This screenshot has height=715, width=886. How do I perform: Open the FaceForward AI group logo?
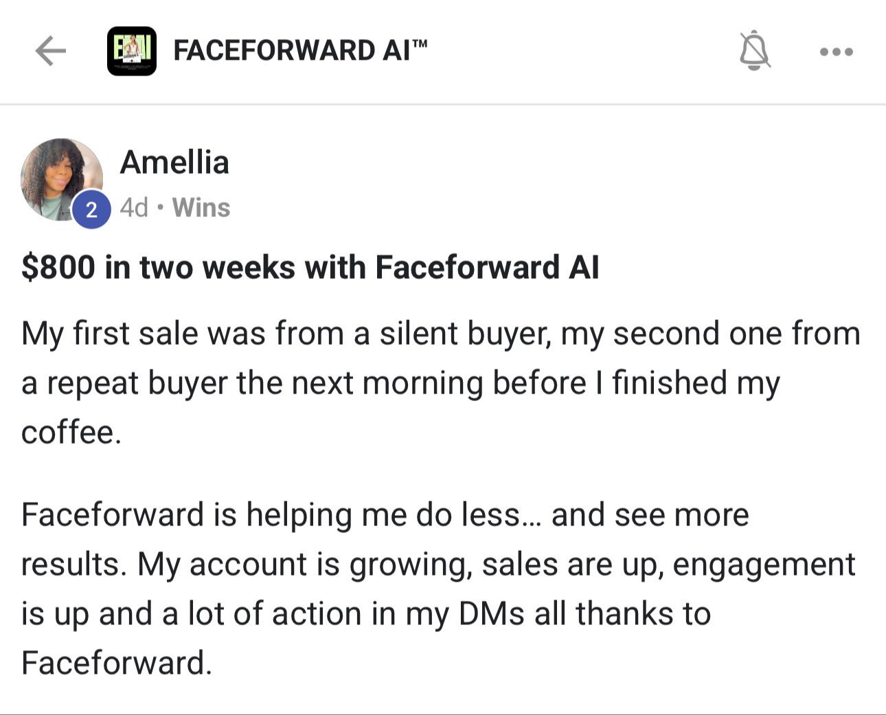pos(131,51)
